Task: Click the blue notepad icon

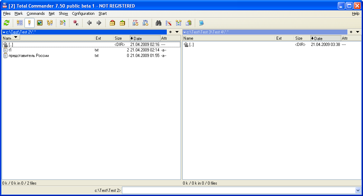Action: pos(201,23)
